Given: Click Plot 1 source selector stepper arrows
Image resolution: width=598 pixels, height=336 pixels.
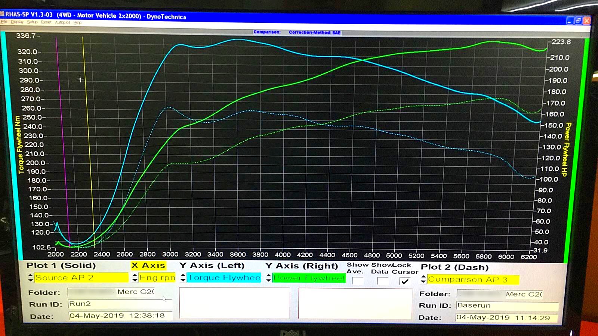Looking at the screenshot, I should pos(31,278).
